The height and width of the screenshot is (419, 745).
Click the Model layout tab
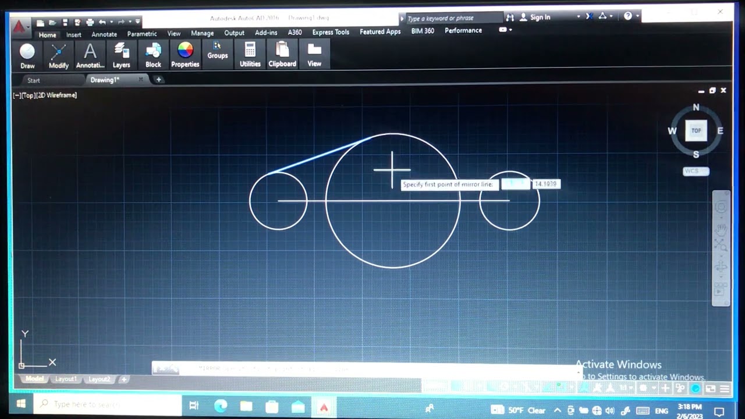(x=34, y=379)
